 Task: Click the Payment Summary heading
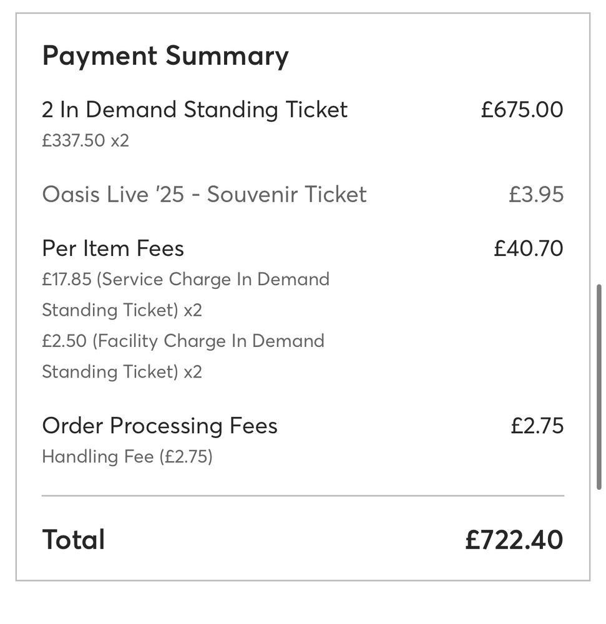[x=165, y=56]
